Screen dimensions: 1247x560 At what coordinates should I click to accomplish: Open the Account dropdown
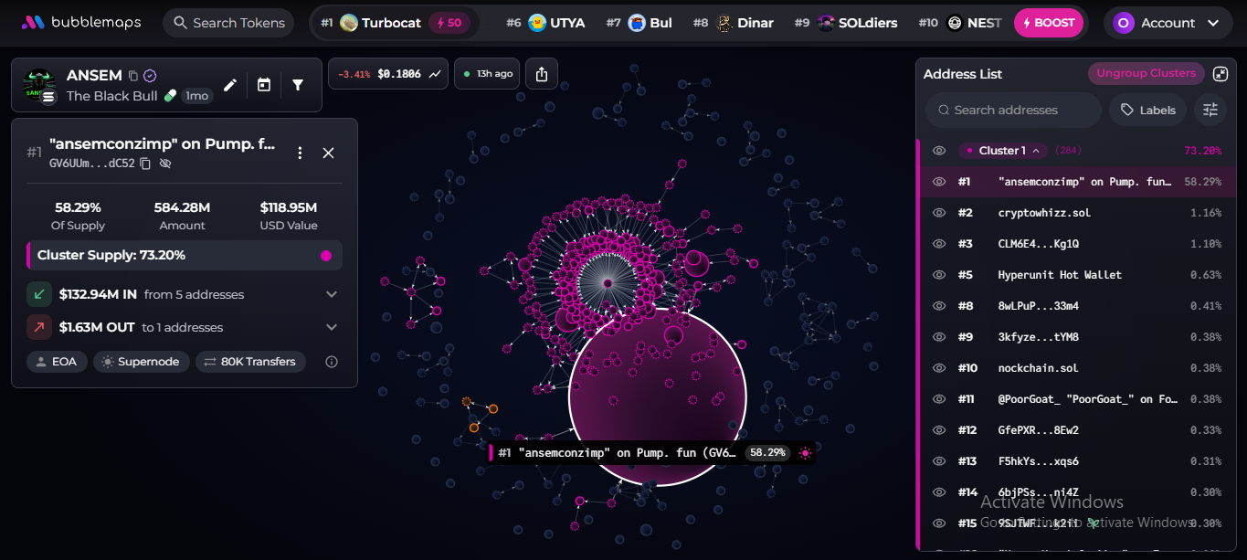[x=1168, y=23]
